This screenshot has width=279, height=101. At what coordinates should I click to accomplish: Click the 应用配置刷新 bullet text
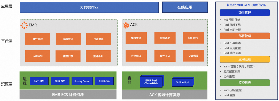tap(232, 72)
